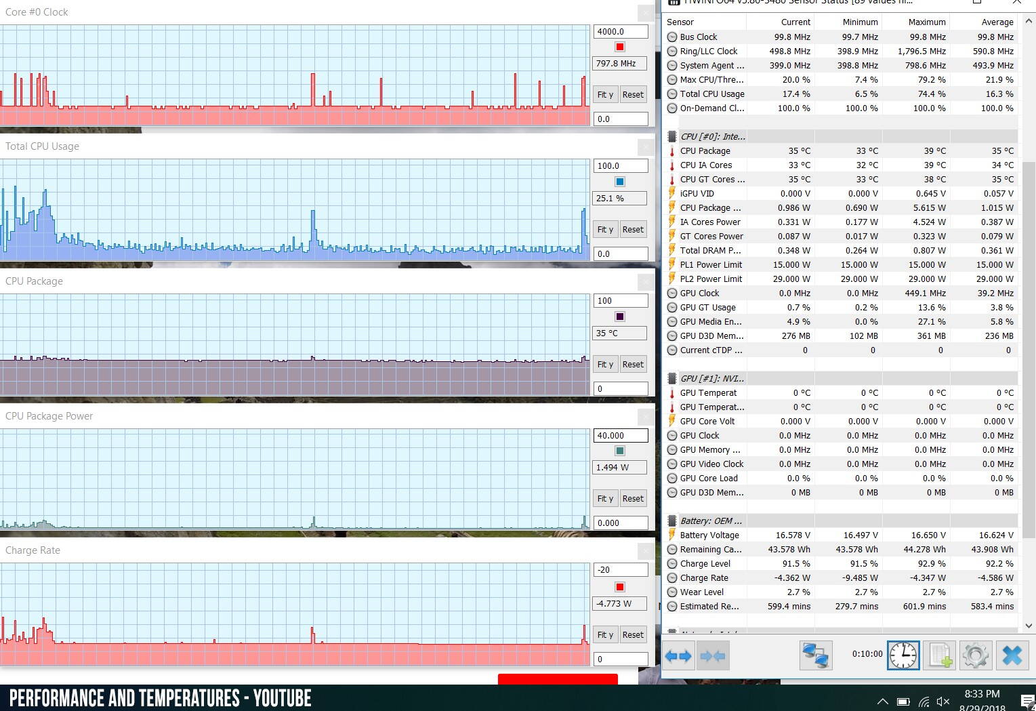This screenshot has height=711, width=1036.
Task: Show hidden tray icons with the chevron
Action: click(x=882, y=702)
